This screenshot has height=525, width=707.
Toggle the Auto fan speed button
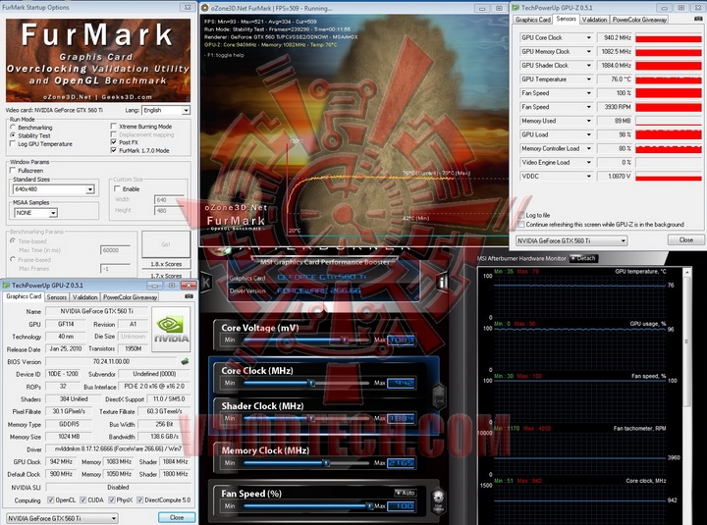(x=405, y=493)
